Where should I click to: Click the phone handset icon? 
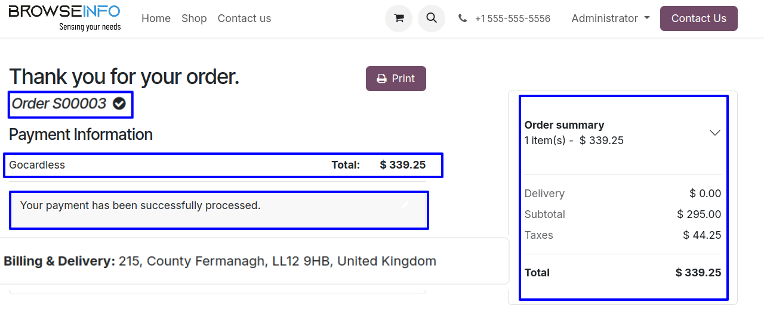(463, 18)
